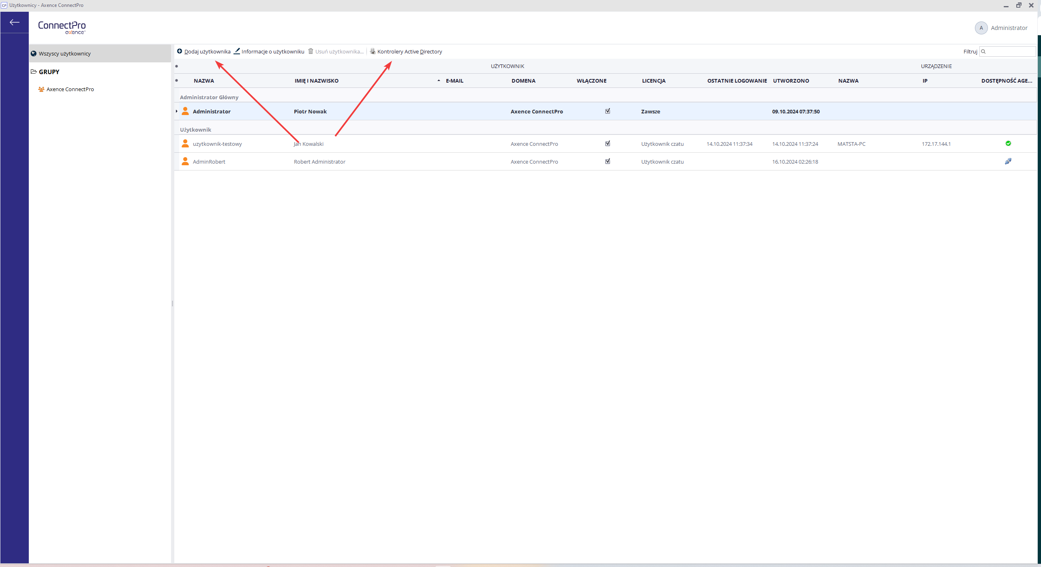The height and width of the screenshot is (567, 1041).
Task: Click the asterisk column chooser in header row
Action: click(176, 81)
